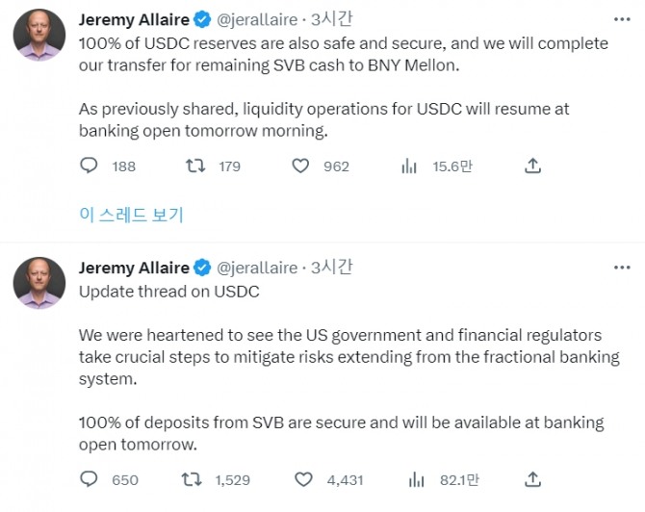Open @jerallaire handle in the second tweet
The image size is (645, 512).
pos(257,268)
